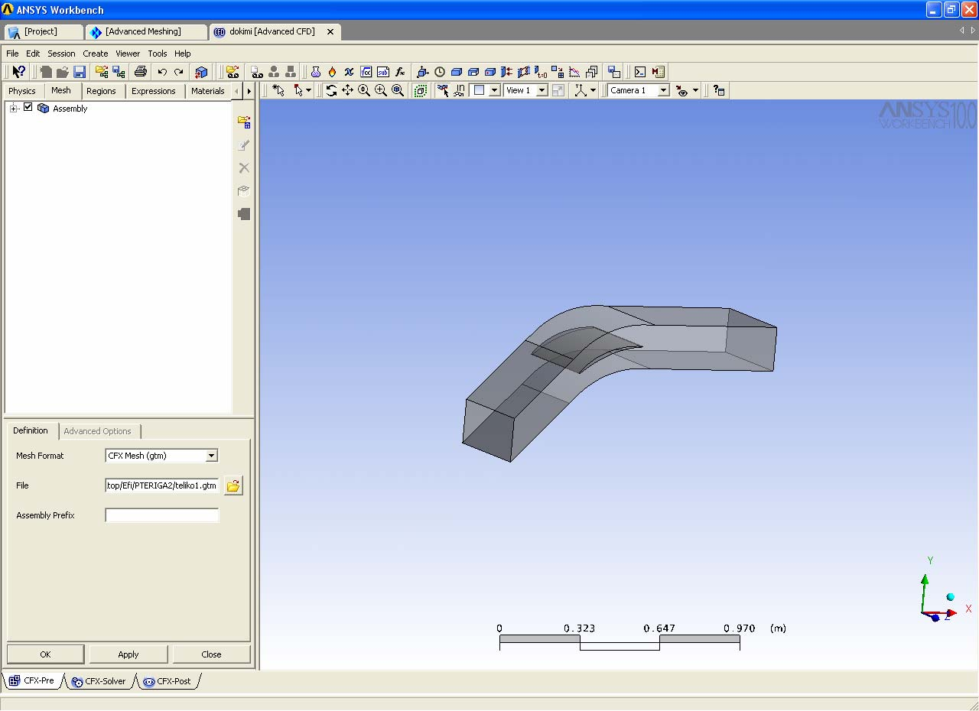The width and height of the screenshot is (979, 711).
Task: Click the initial conditions t=0 icon
Action: click(x=541, y=72)
